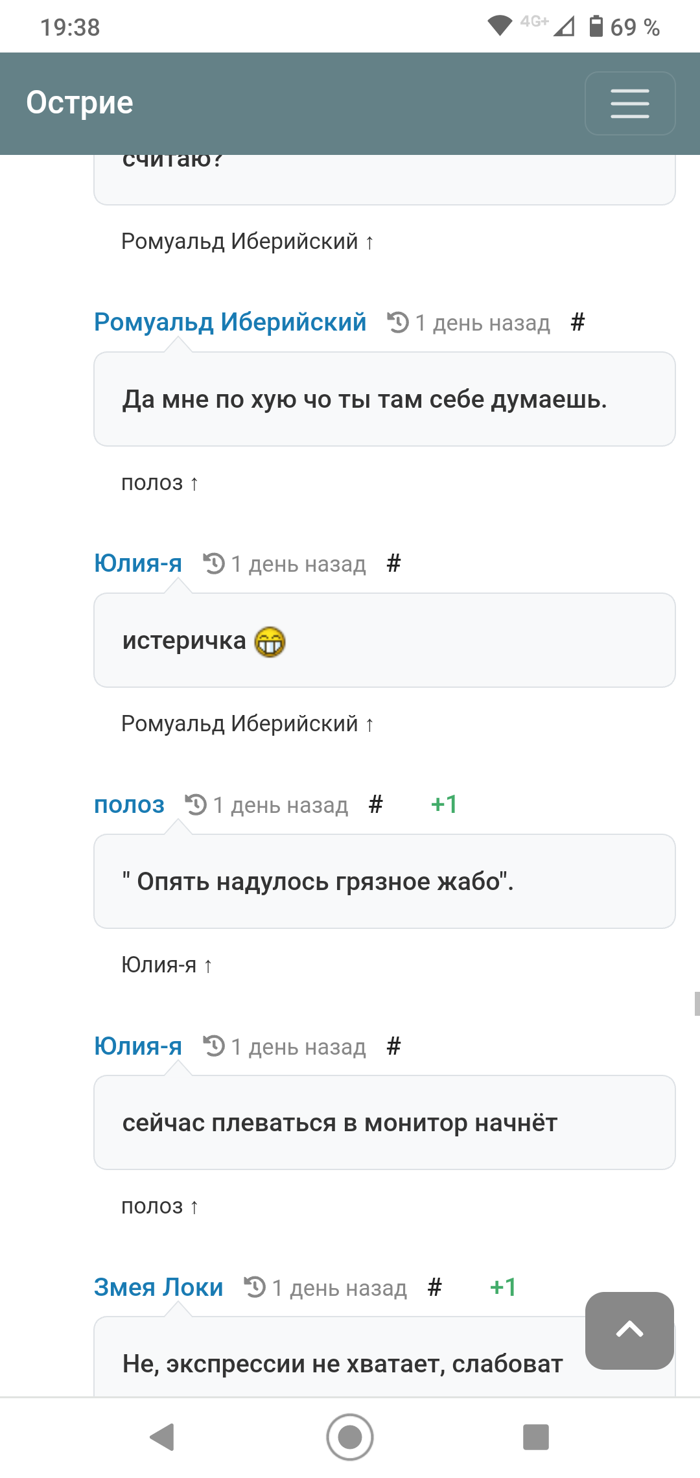
Task: Click the page scrollbar thumb on the right
Action: click(697, 1003)
